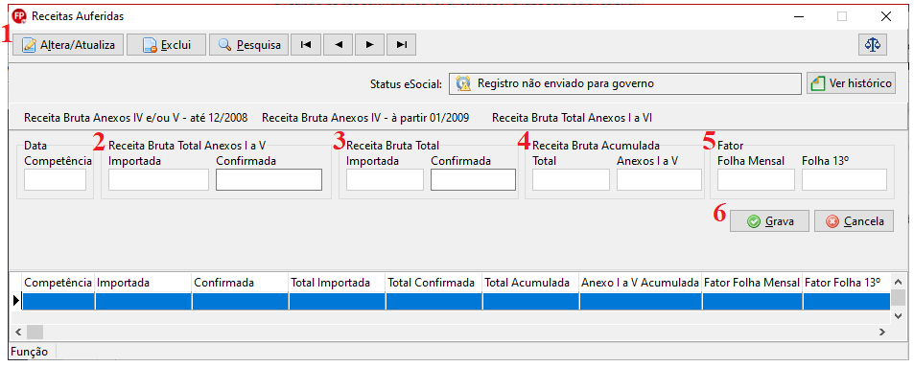Click the Status eSocial field
Image resolution: width=914 pixels, height=367 pixels.
tap(624, 83)
